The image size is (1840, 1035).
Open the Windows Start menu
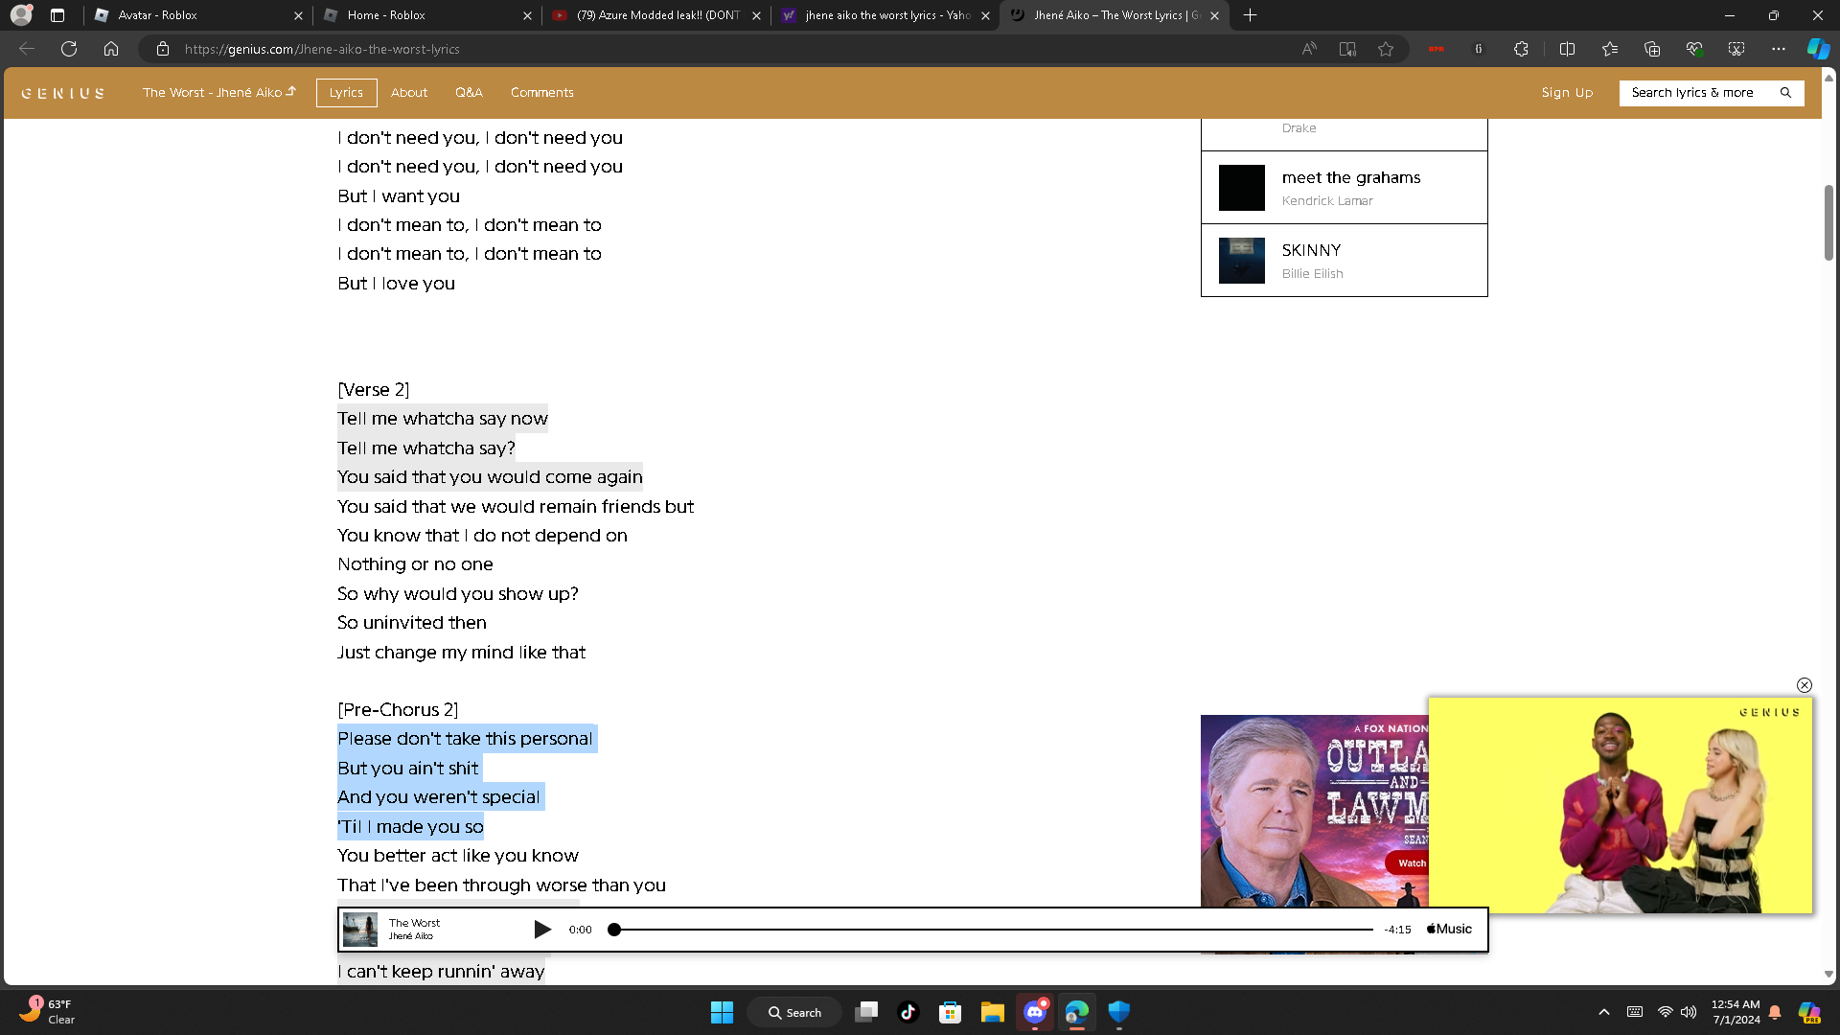pyautogui.click(x=722, y=1012)
